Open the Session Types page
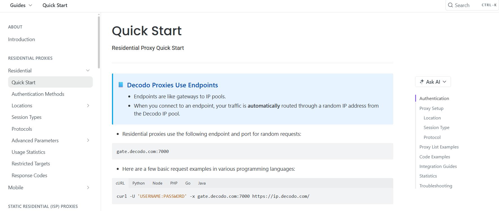Screen dimensions: 499x211 pyautogui.click(x=26, y=117)
